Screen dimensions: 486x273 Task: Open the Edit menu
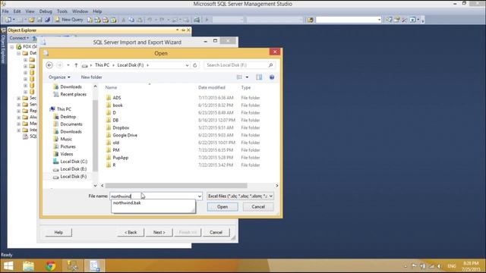17,11
